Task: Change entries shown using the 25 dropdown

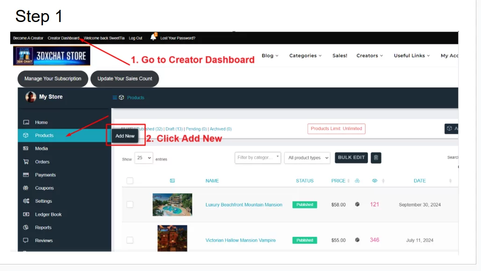Action: [144, 159]
